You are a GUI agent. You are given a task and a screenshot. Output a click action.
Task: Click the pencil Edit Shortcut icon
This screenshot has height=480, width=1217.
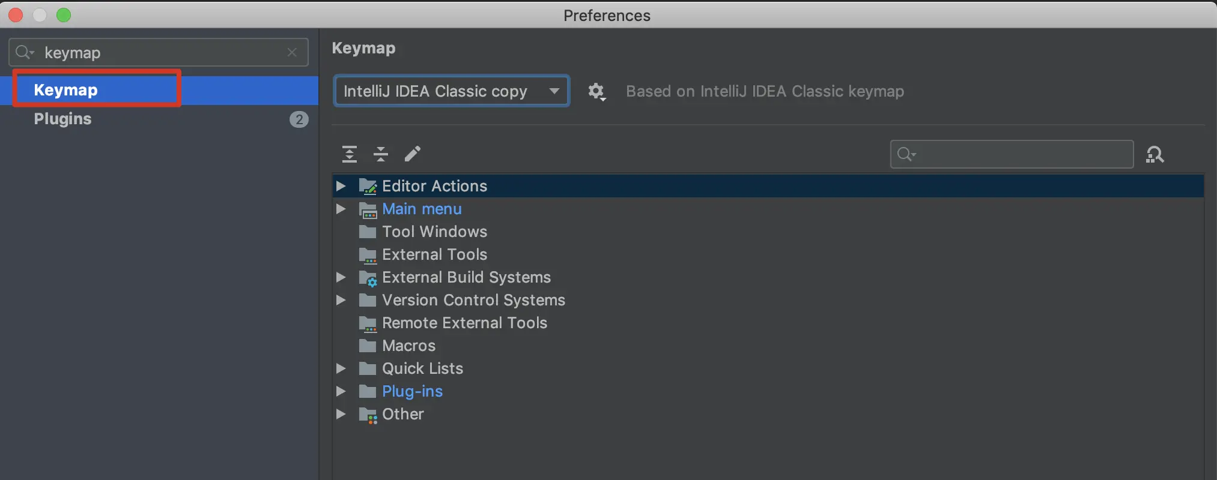[413, 154]
